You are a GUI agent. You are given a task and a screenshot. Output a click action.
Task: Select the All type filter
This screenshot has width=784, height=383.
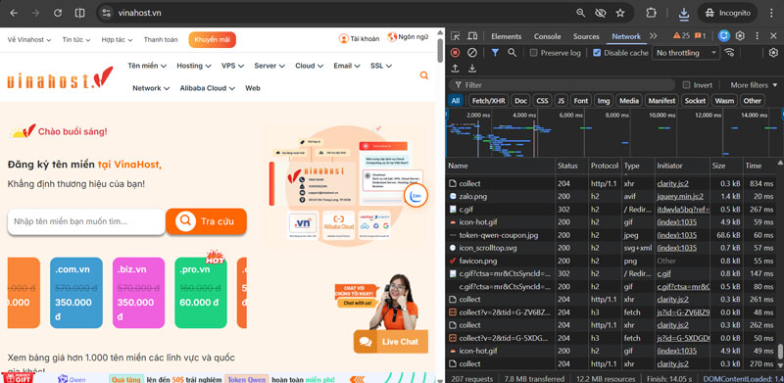coord(455,101)
